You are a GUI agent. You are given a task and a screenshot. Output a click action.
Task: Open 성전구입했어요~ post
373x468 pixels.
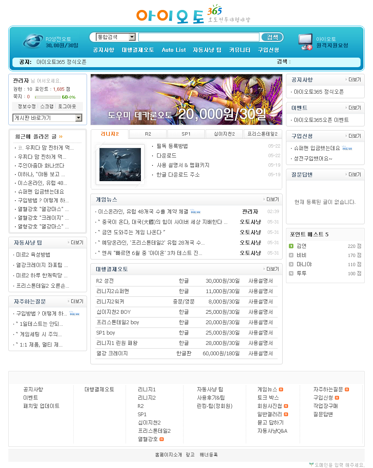(313, 158)
